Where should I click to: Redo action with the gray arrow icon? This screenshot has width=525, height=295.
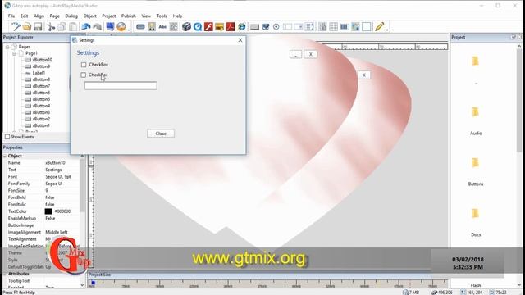[97, 27]
